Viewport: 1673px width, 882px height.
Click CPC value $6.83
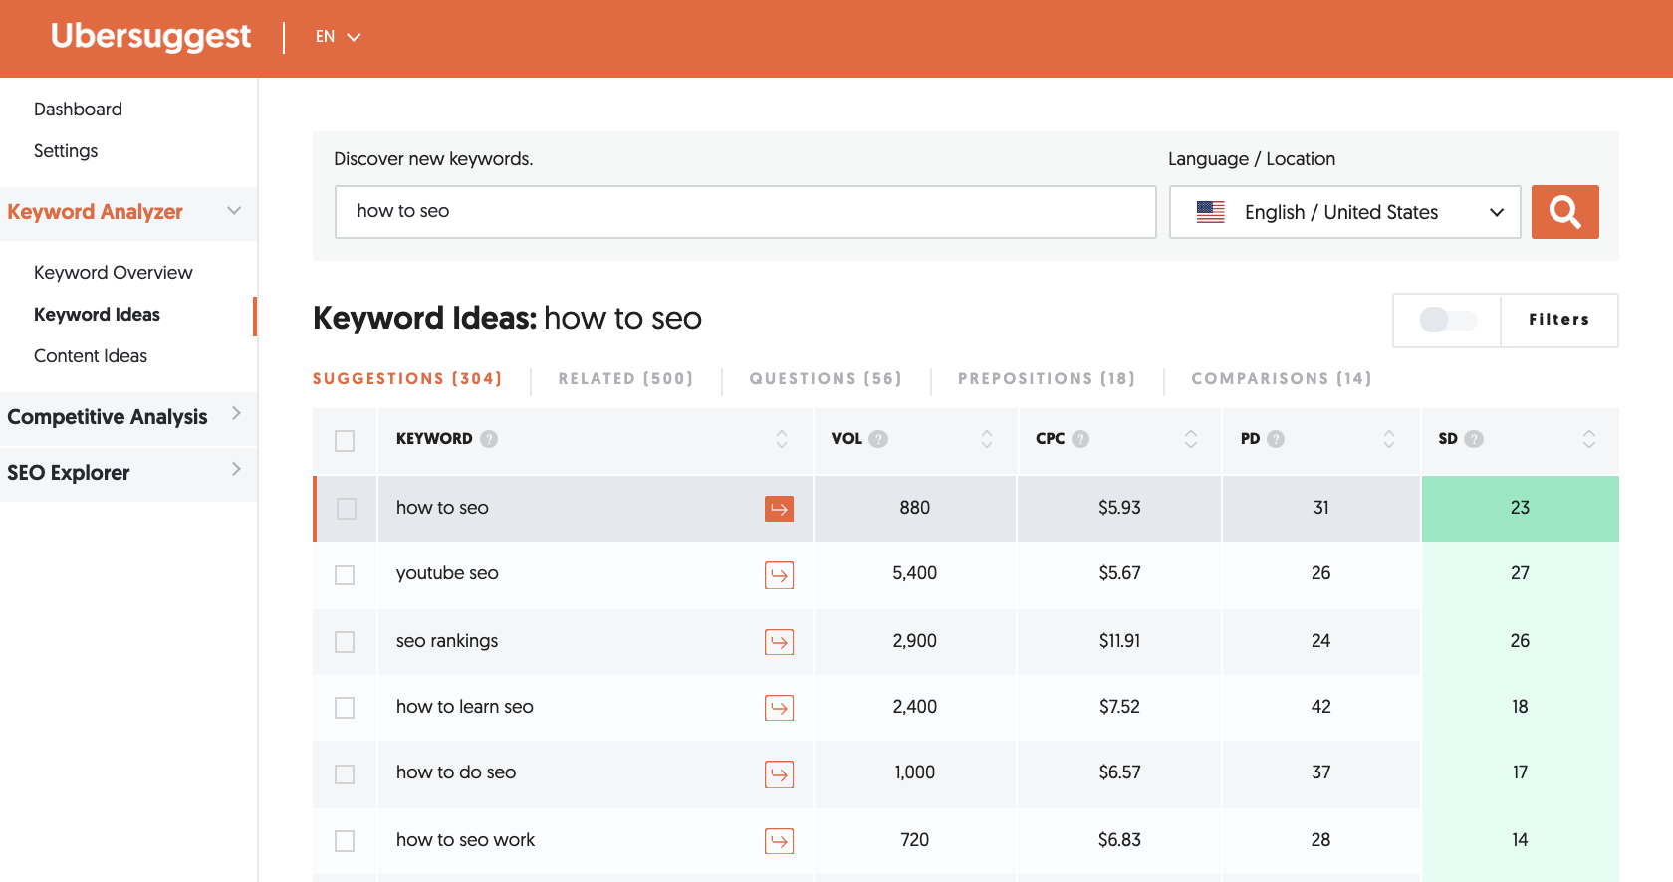pyautogui.click(x=1119, y=840)
